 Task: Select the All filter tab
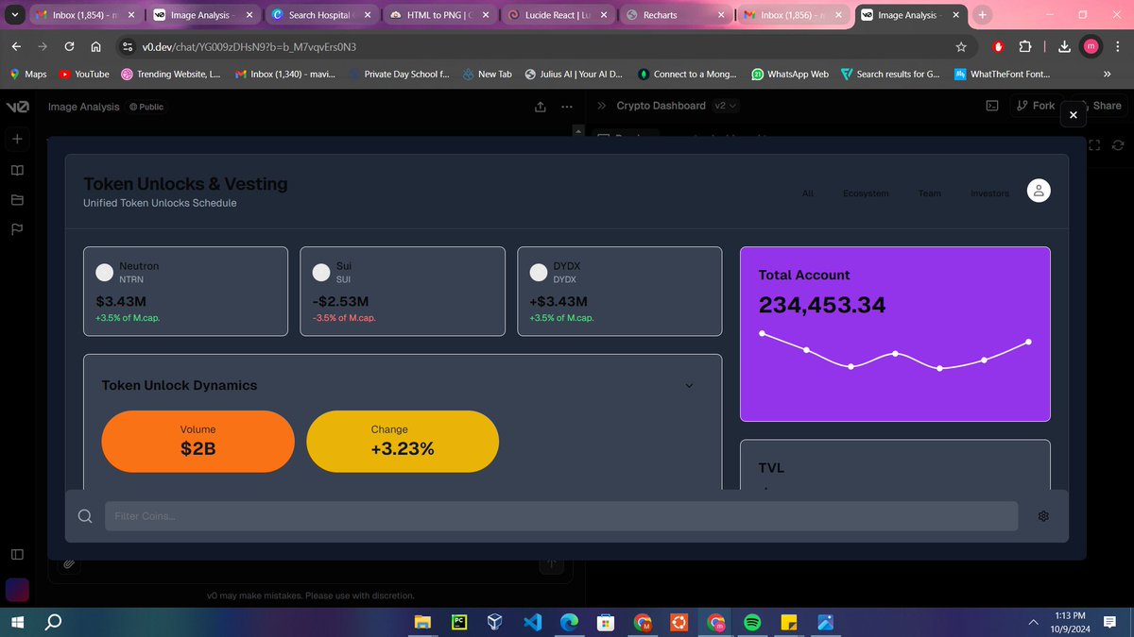(x=808, y=193)
